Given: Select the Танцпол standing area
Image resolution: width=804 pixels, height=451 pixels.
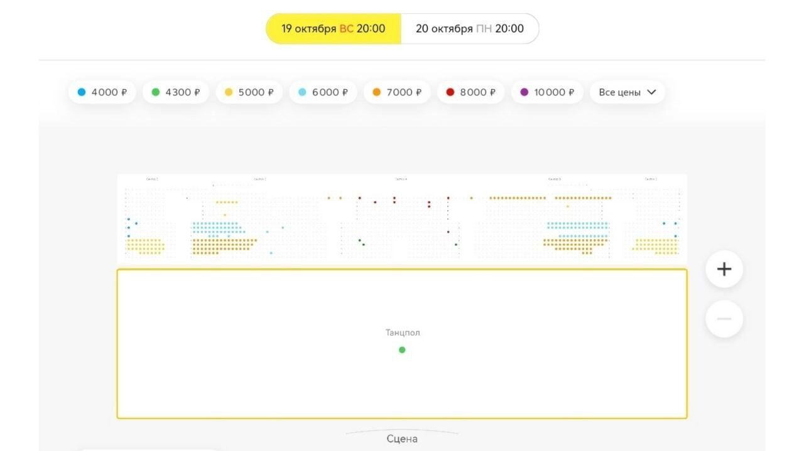Looking at the screenshot, I should pyautogui.click(x=402, y=344).
